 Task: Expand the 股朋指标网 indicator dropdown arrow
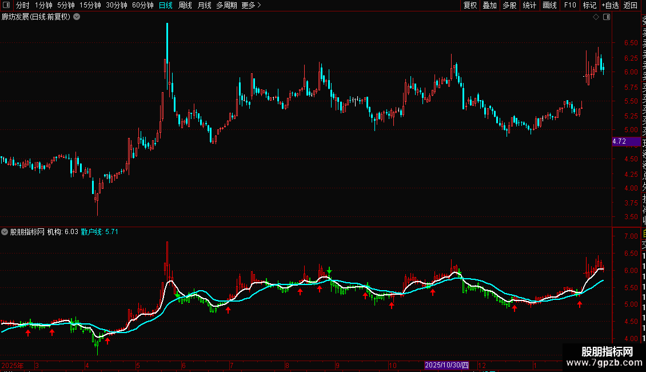(x=5, y=232)
